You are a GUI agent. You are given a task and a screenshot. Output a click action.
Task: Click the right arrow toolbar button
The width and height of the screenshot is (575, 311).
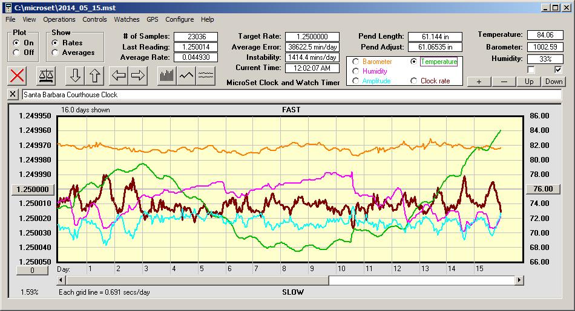click(138, 75)
